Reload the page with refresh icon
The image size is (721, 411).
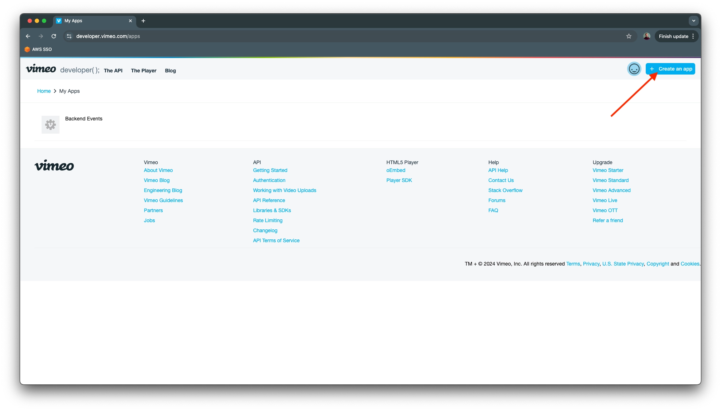54,36
